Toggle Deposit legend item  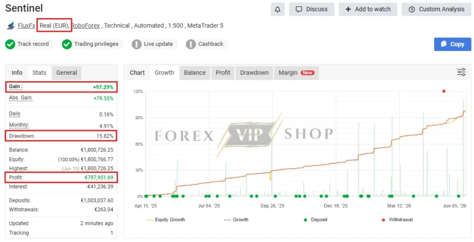coord(315,220)
